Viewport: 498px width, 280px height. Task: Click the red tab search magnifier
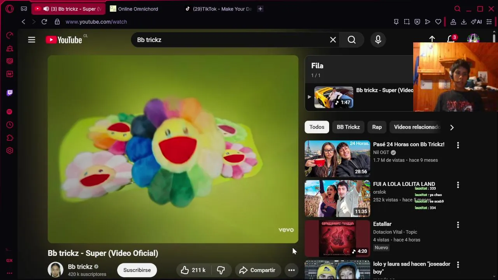coord(458,9)
